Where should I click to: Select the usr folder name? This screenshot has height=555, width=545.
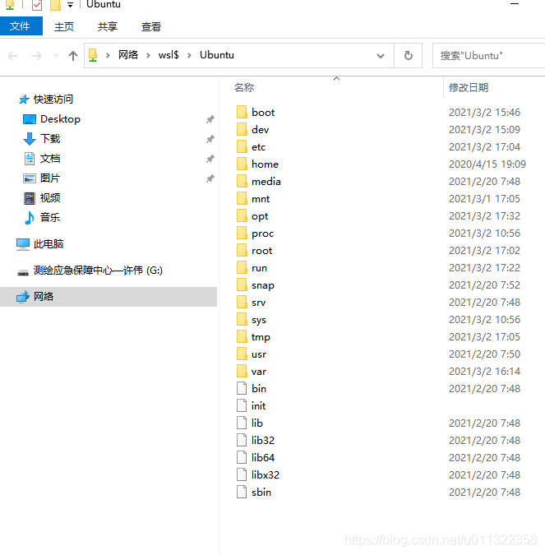[259, 354]
